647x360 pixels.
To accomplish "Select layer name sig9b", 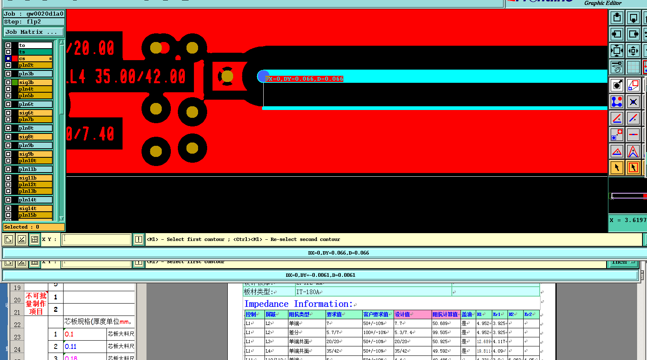I will (35, 154).
